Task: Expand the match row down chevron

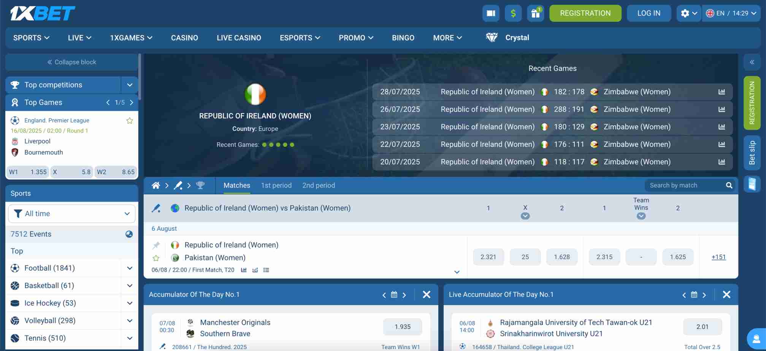Action: coord(457,272)
